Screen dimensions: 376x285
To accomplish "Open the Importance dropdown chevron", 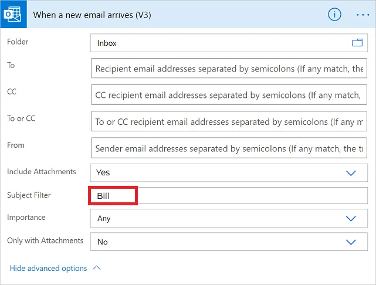I will tap(351, 219).
